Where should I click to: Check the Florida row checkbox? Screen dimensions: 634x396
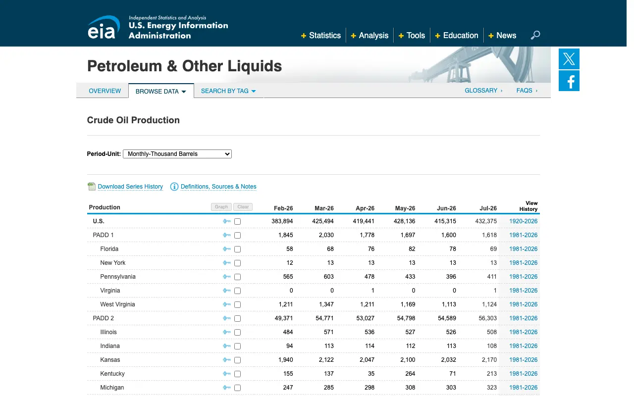click(237, 249)
